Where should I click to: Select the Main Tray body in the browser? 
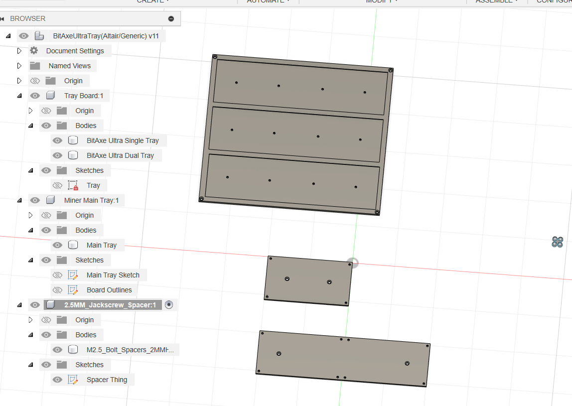(102, 245)
